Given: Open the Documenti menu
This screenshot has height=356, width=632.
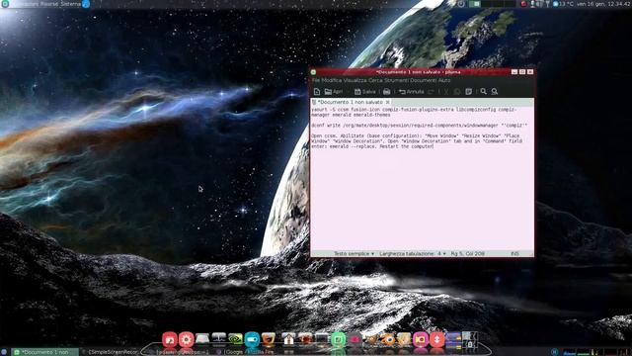Looking at the screenshot, I should point(424,80).
